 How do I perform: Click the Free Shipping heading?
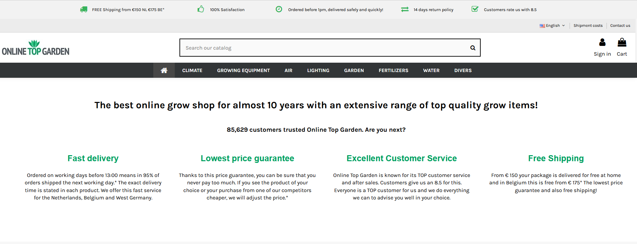[x=556, y=158]
